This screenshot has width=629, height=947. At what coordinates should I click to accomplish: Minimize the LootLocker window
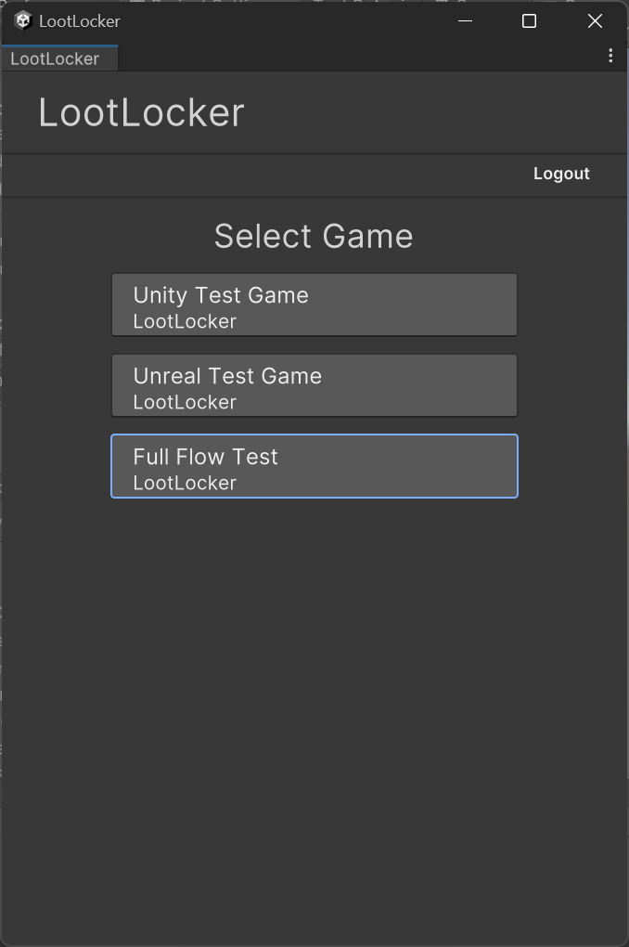[466, 20]
